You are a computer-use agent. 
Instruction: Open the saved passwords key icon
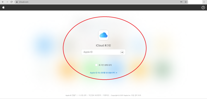[x=181, y=2]
